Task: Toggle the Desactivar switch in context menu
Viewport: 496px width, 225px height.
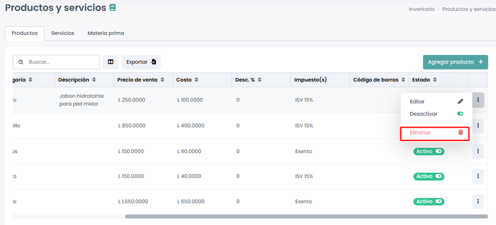Action: pos(460,114)
